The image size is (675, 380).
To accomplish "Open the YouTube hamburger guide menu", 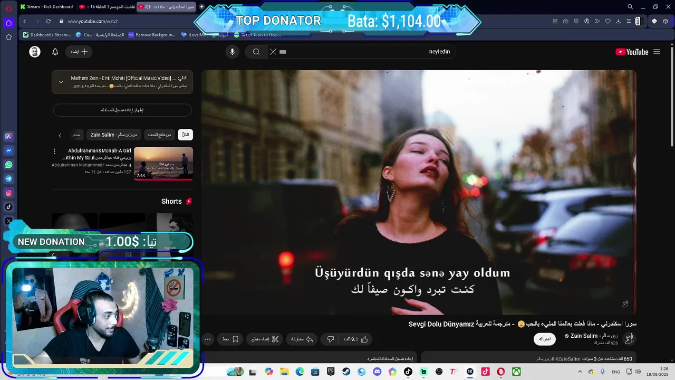I will point(657,52).
